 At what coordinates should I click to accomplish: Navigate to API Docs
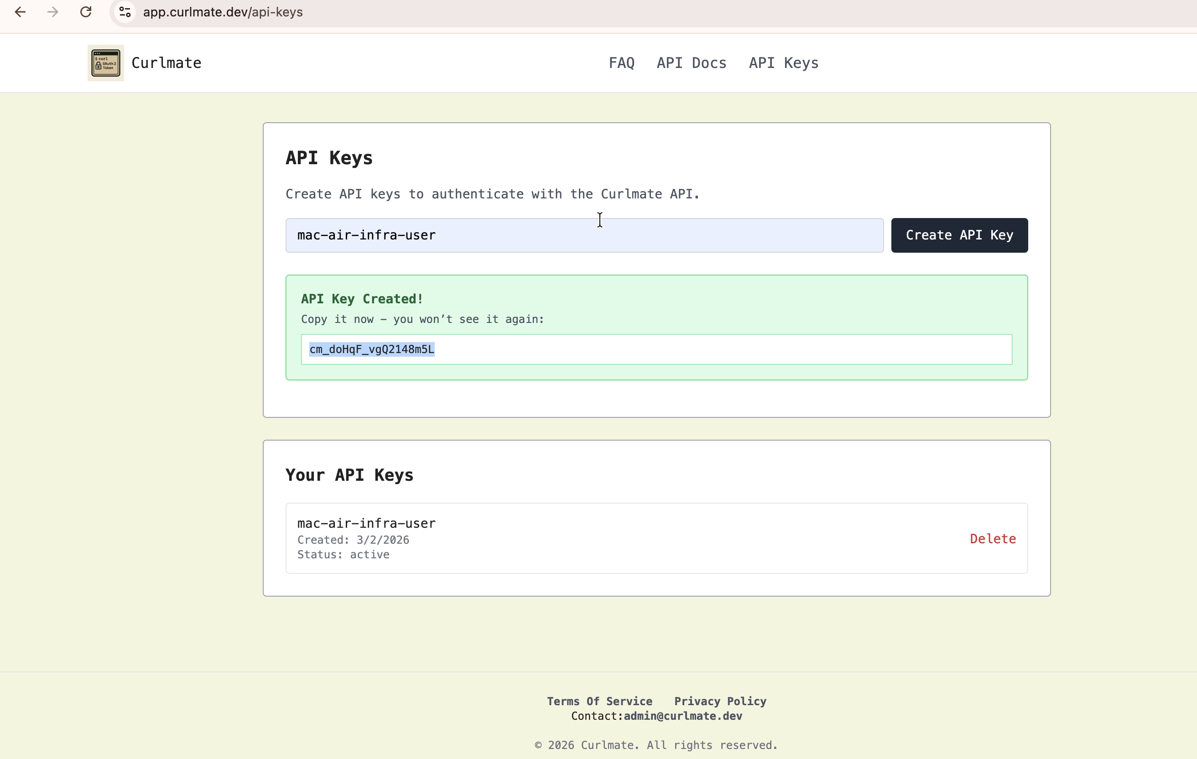coord(691,62)
